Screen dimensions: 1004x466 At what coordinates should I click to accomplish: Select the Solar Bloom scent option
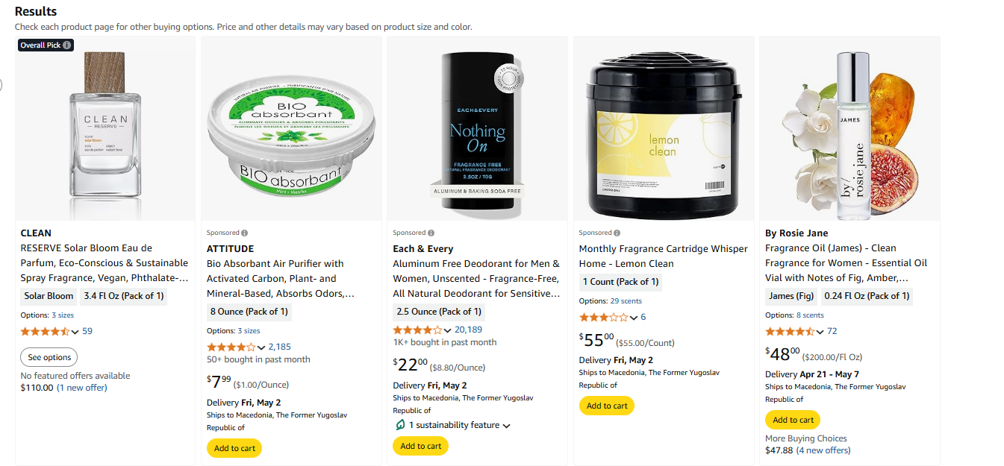pos(49,296)
